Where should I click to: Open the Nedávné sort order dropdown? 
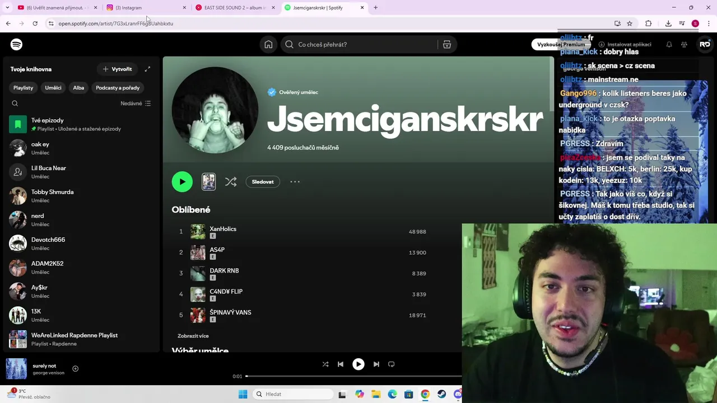136,104
